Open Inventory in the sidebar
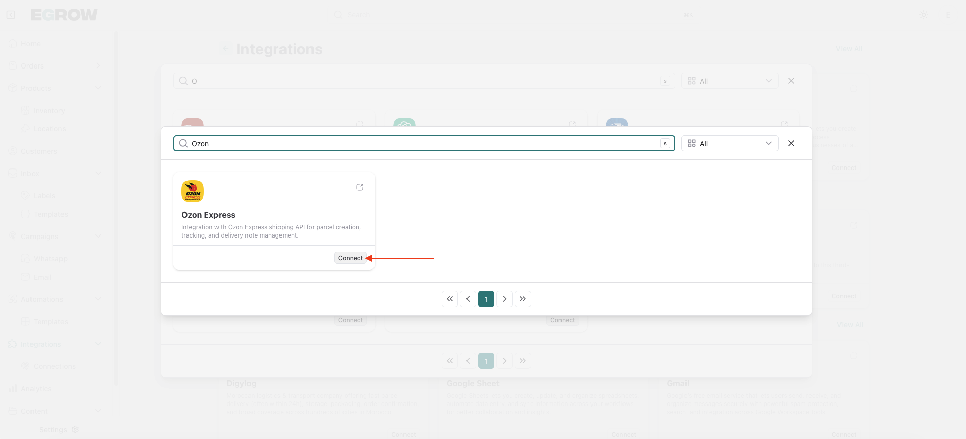Image resolution: width=966 pixels, height=439 pixels. [49, 111]
